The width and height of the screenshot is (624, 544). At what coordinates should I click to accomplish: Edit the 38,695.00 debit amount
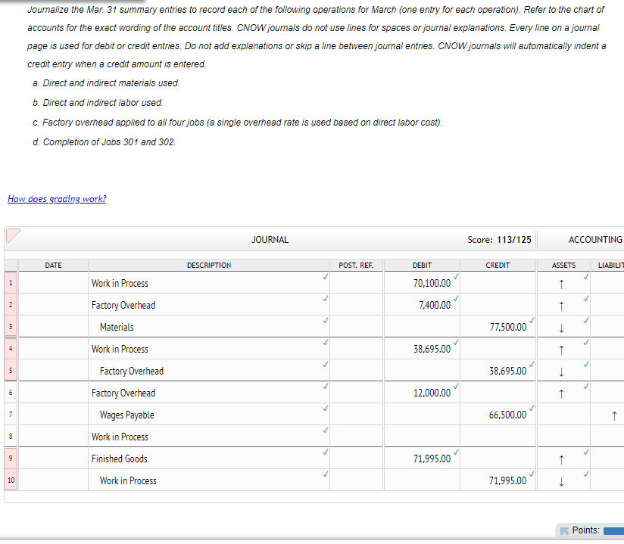pos(422,349)
